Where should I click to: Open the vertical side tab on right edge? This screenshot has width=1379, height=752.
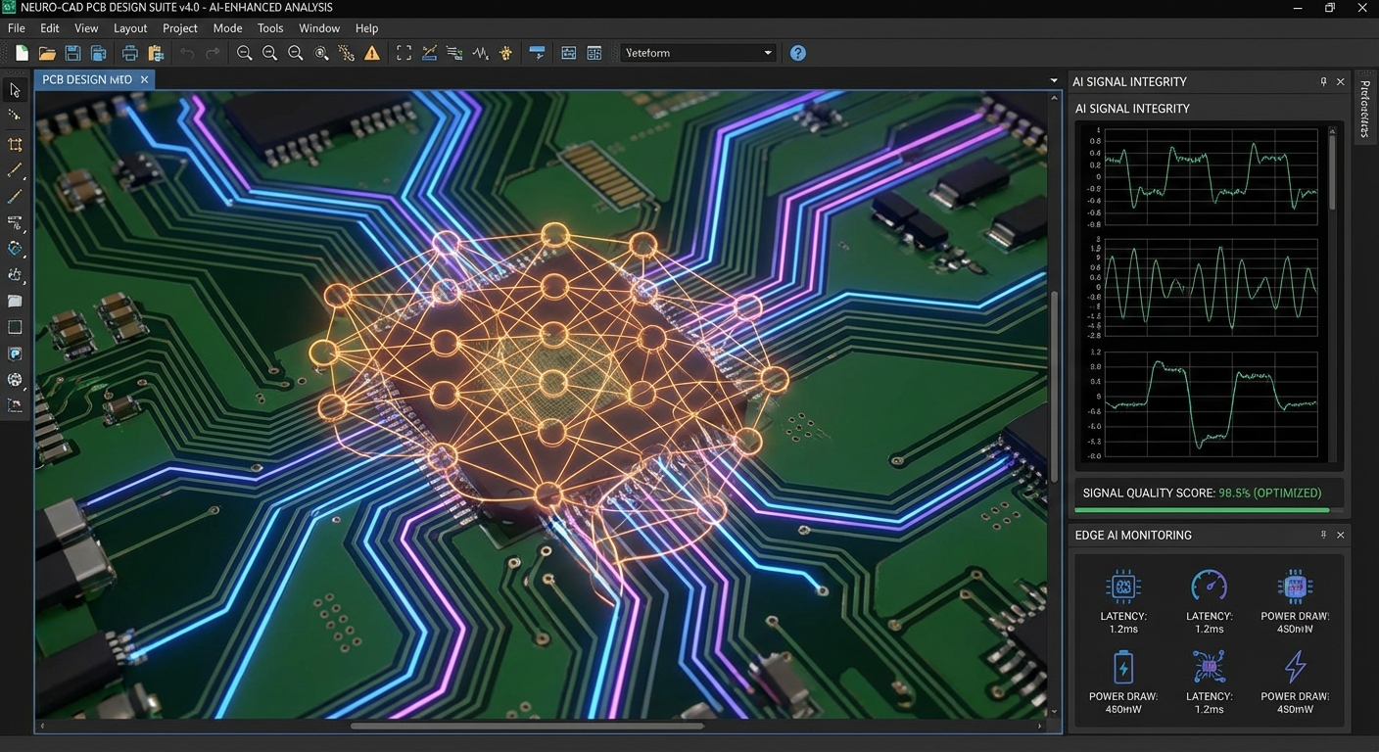tap(1365, 108)
